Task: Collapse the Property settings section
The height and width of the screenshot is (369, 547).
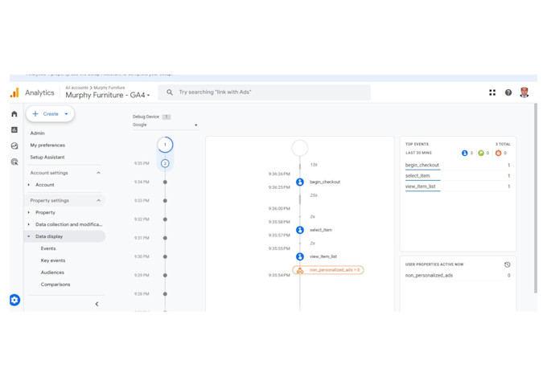Action: (98, 200)
